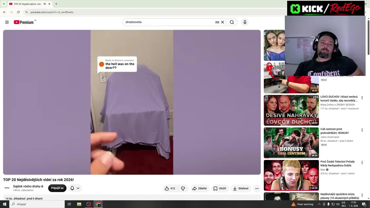Submit search with the magnifier button
Screen dimensions: 370x208
point(232,22)
